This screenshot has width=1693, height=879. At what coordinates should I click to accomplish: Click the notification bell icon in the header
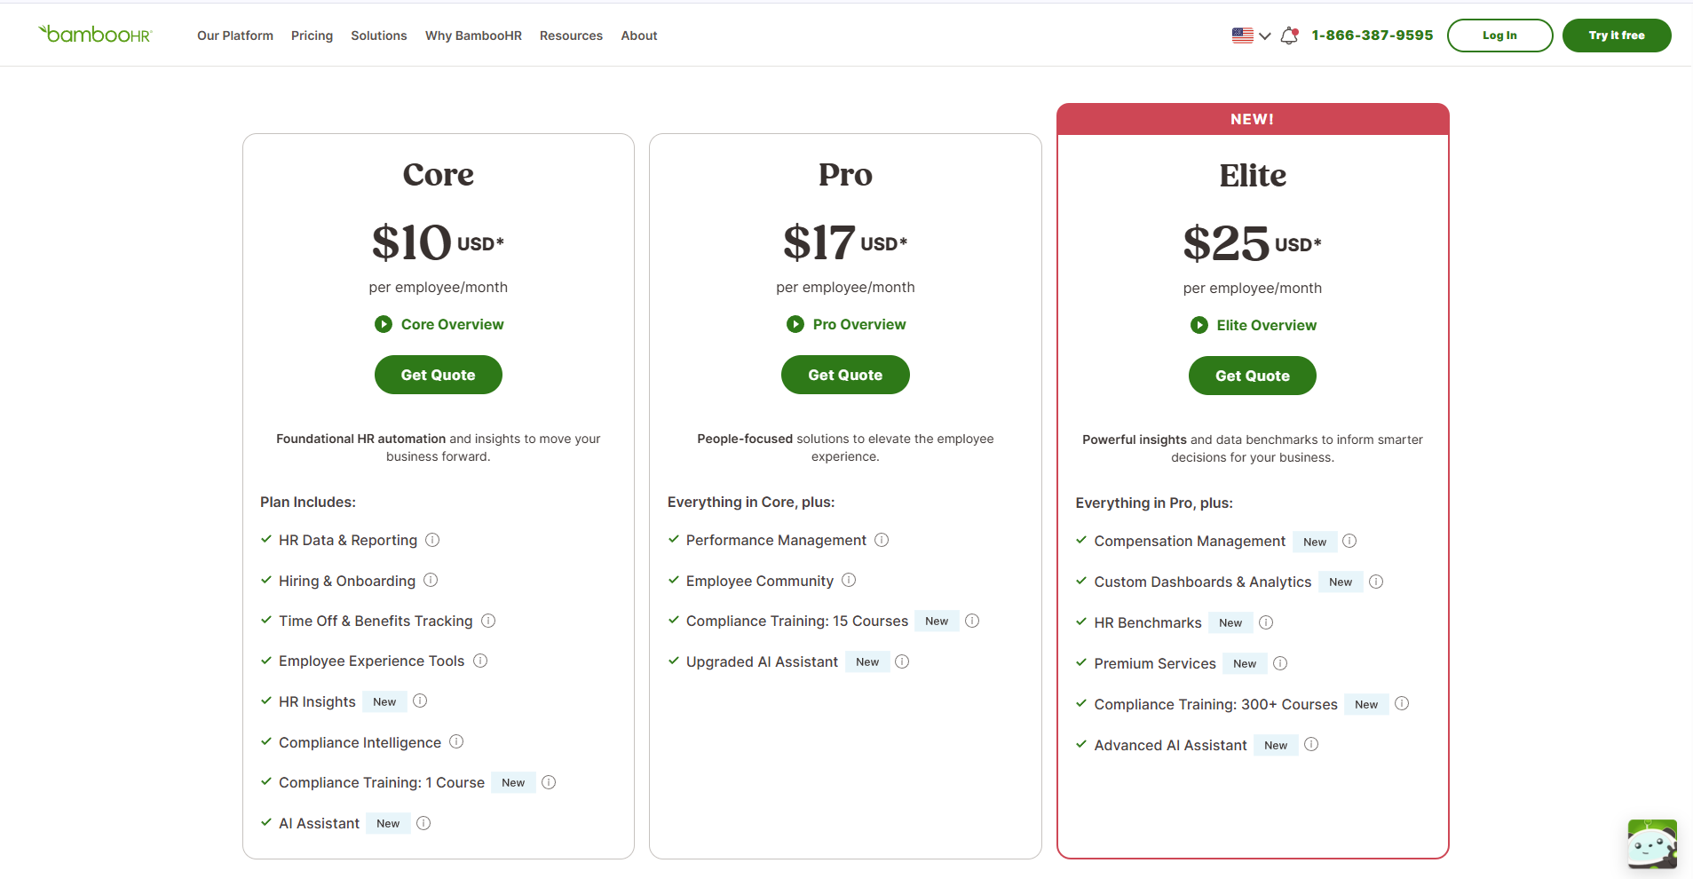tap(1289, 36)
